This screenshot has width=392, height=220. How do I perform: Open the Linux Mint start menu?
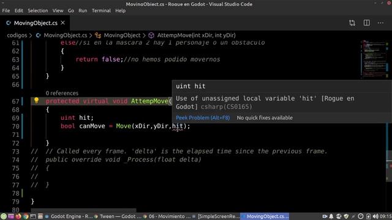(x=4, y=216)
